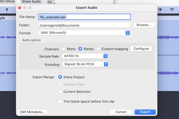This screenshot has height=119, width=179.
Task: Click timeline ruler at marker 3
Action: click(7, 10)
